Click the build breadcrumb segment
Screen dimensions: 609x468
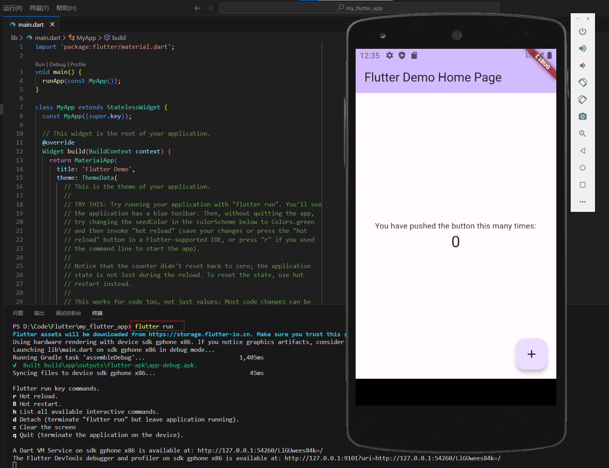point(115,38)
